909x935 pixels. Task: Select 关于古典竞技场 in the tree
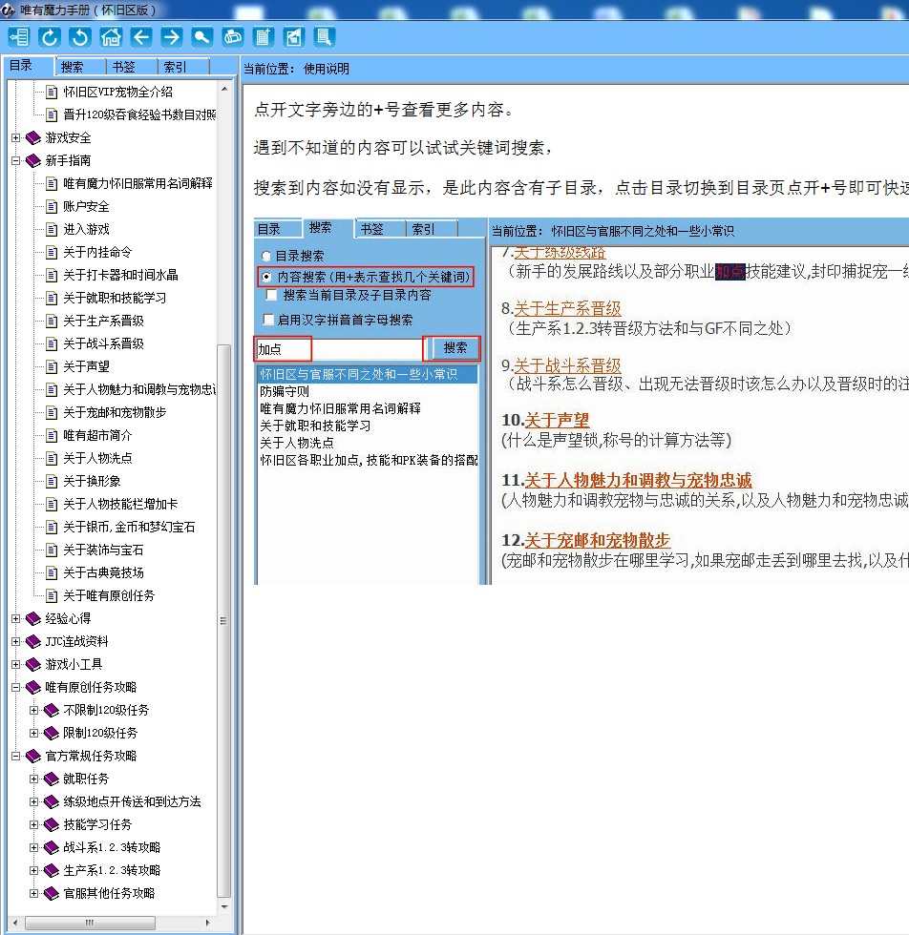pyautogui.click(x=103, y=572)
